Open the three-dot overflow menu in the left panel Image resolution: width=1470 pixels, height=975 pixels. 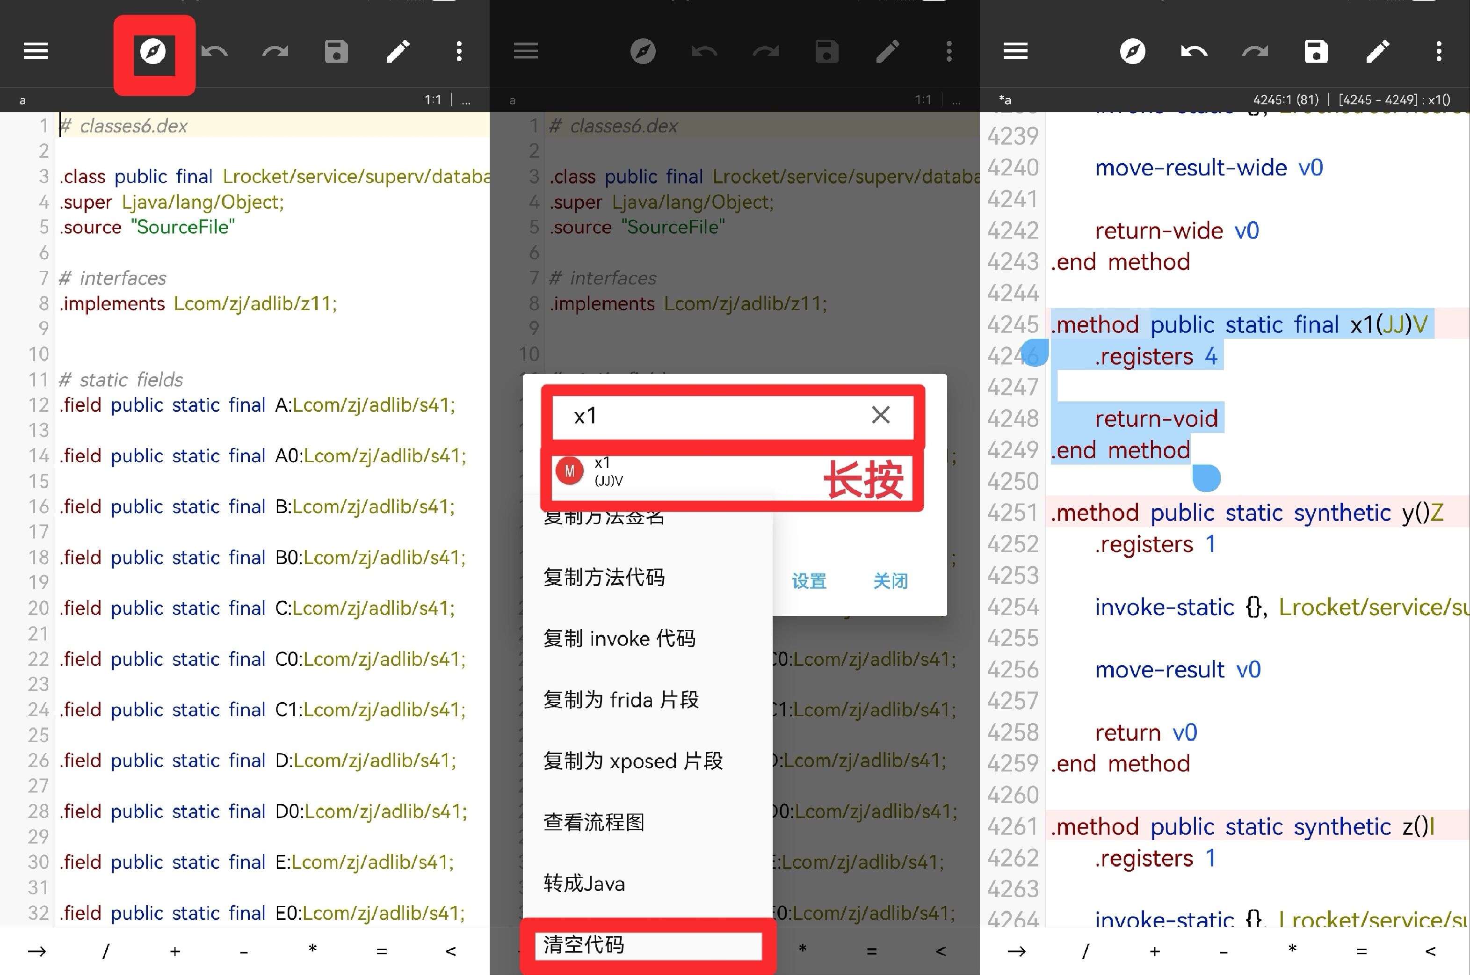(459, 51)
